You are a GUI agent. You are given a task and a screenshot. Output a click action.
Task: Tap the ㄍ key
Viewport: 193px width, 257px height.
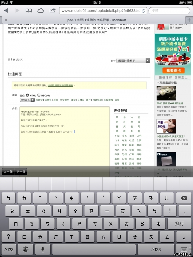(x=44, y=211)
